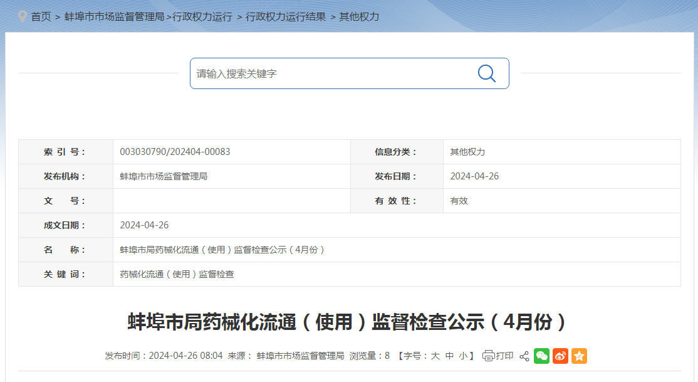Click the 信息分类 label cell
698x382 pixels.
pyautogui.click(x=397, y=152)
